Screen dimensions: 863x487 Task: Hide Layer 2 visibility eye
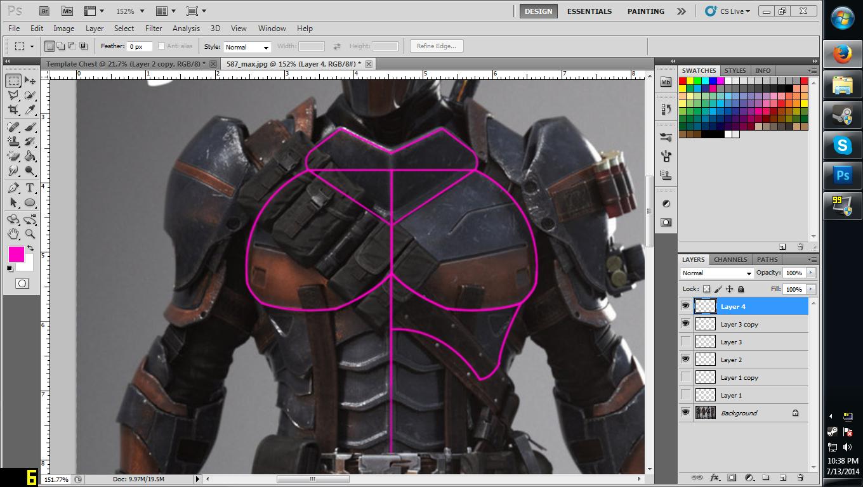coord(685,360)
